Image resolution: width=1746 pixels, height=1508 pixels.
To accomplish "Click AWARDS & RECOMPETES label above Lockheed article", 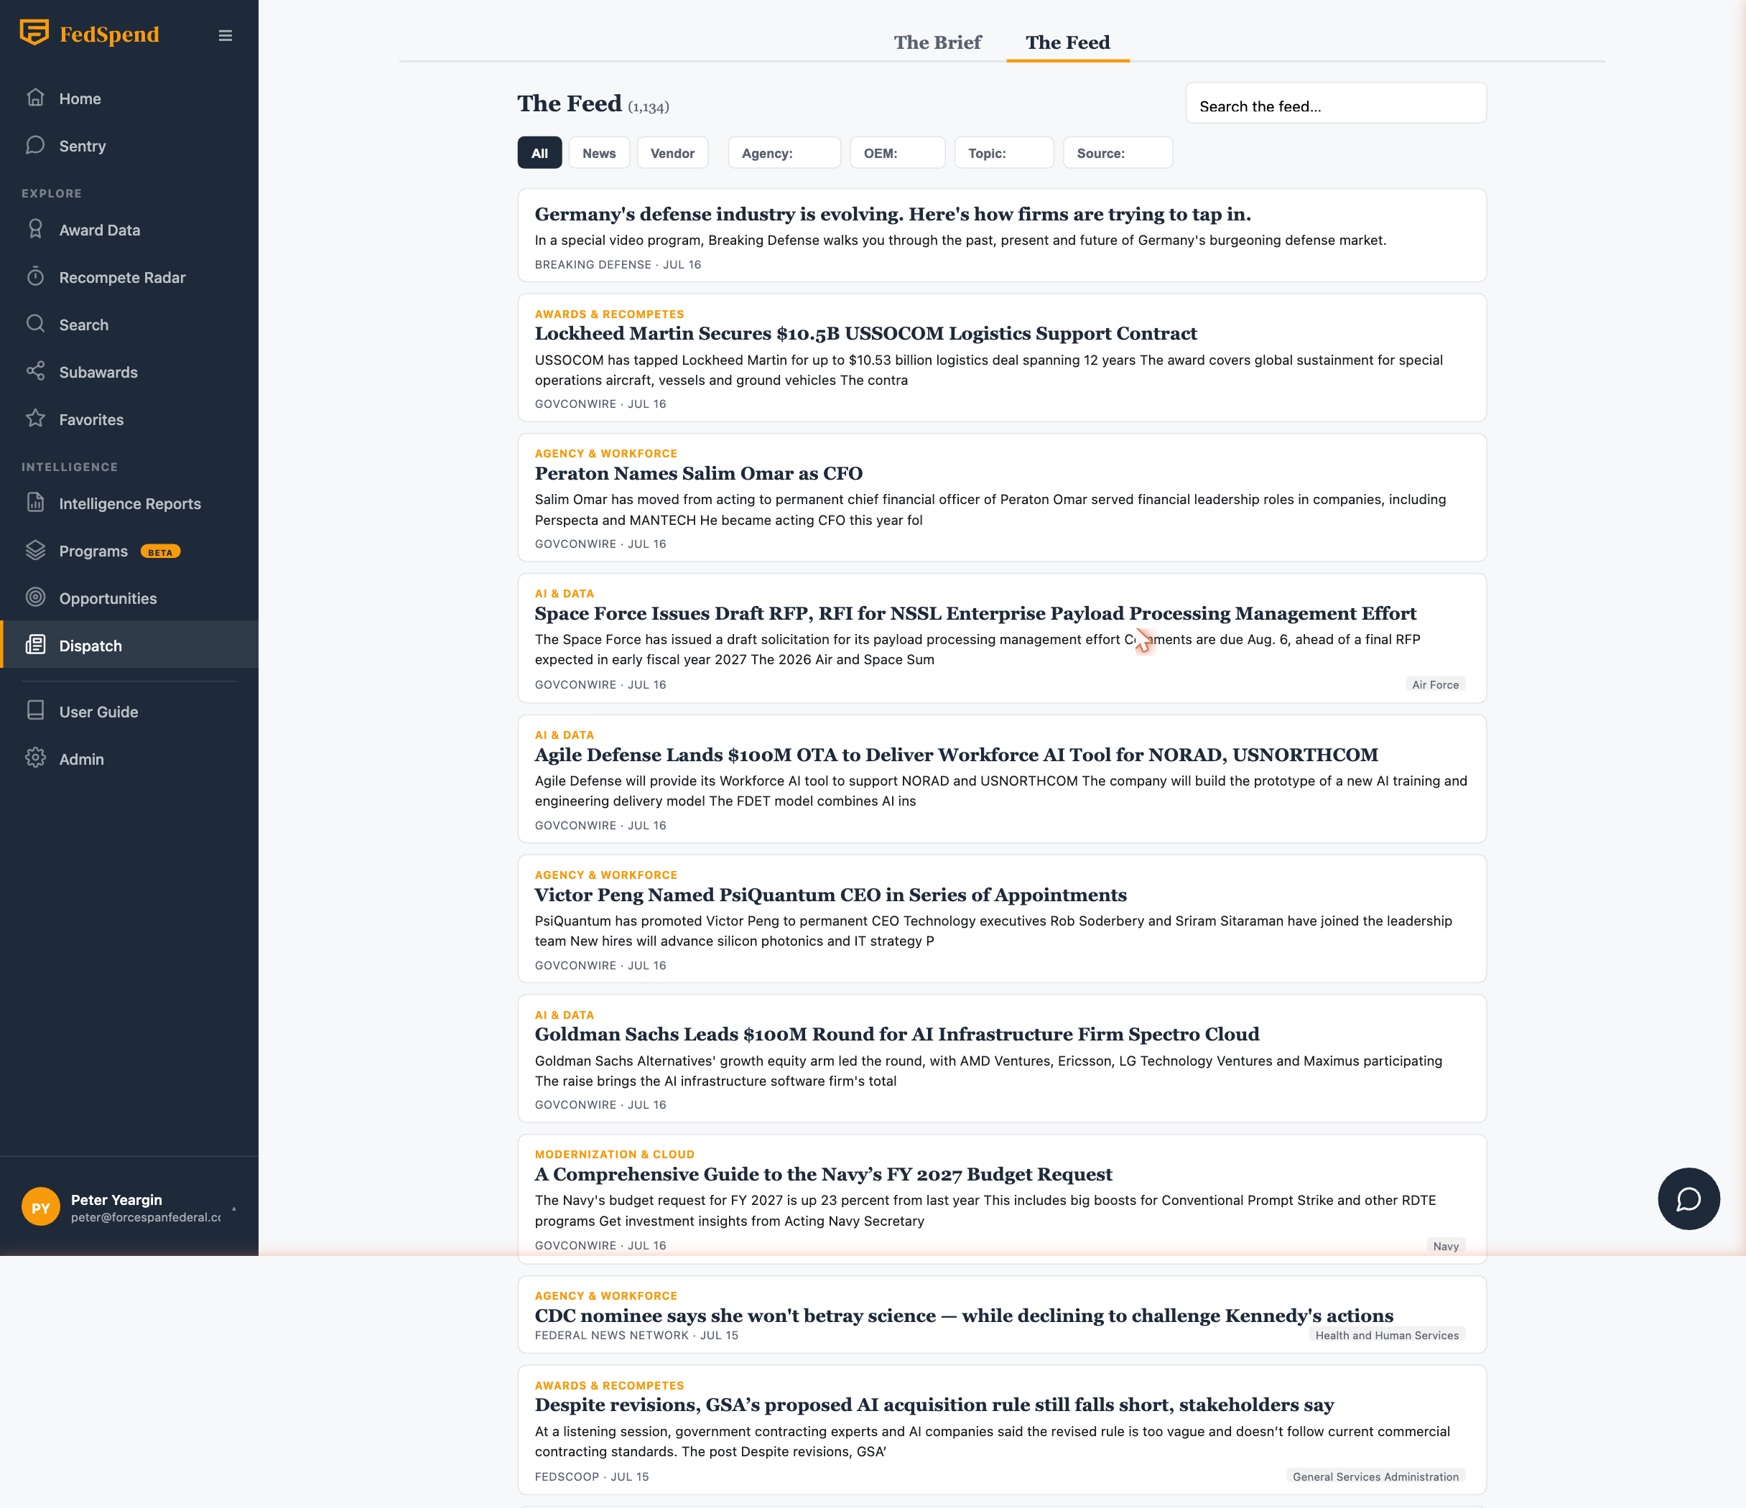I will tap(609, 315).
